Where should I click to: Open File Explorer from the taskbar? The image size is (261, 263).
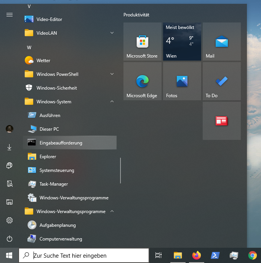coord(178,255)
